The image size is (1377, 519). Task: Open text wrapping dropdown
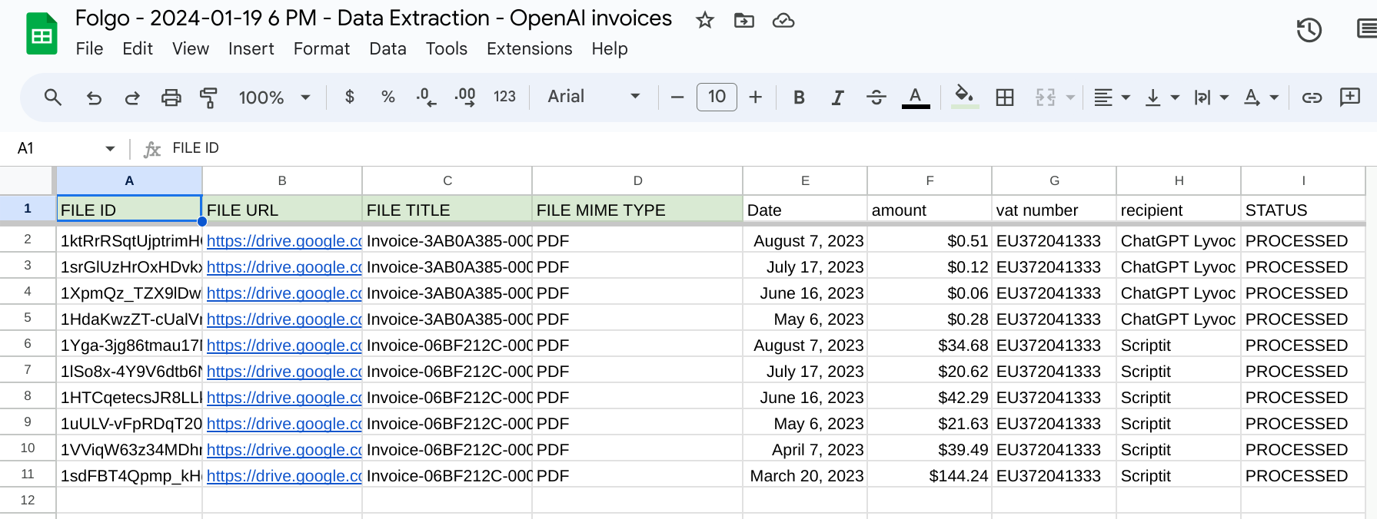1211,98
